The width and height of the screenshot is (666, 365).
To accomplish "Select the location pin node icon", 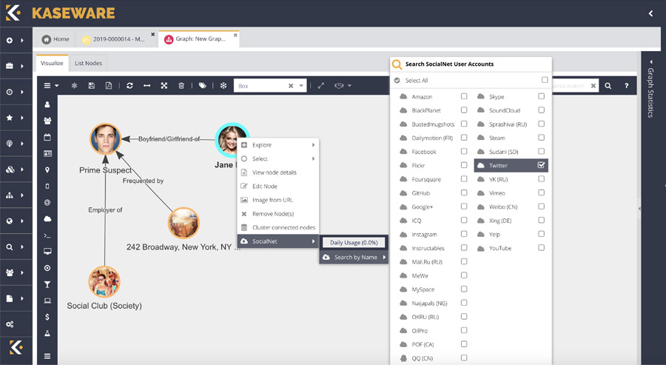I will click(47, 170).
